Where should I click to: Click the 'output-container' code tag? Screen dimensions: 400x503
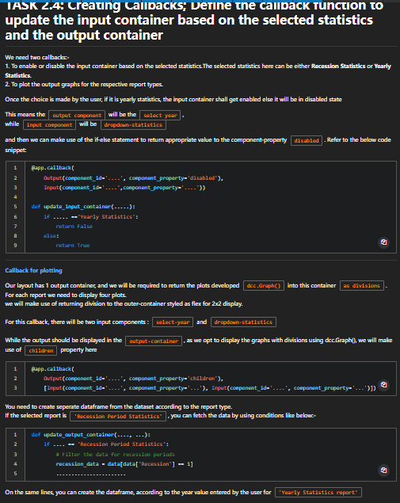154,341
